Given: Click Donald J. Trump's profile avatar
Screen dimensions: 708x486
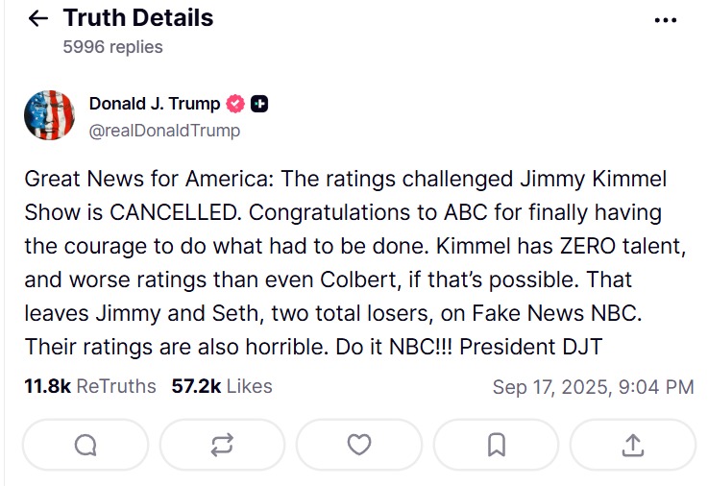Looking at the screenshot, I should [x=49, y=116].
